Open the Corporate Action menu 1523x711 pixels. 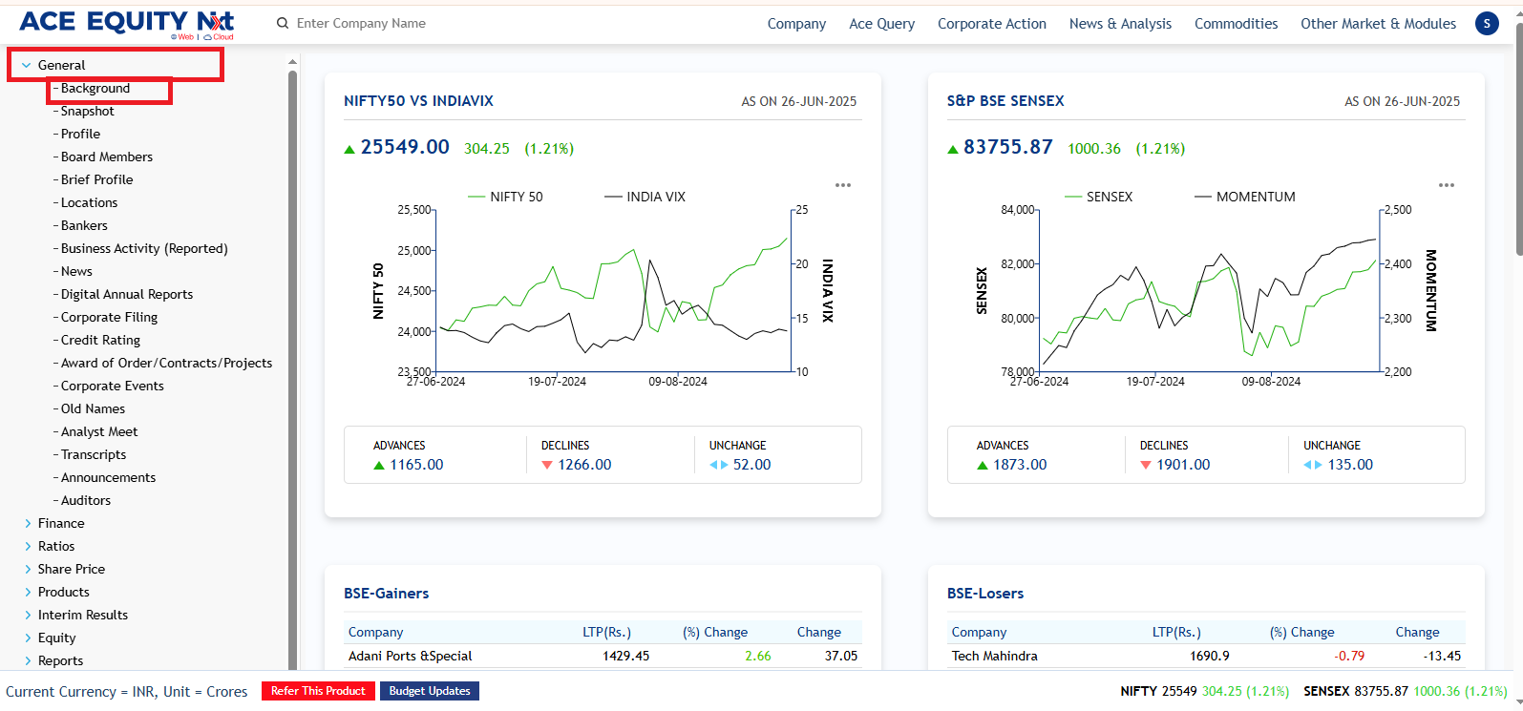(991, 24)
